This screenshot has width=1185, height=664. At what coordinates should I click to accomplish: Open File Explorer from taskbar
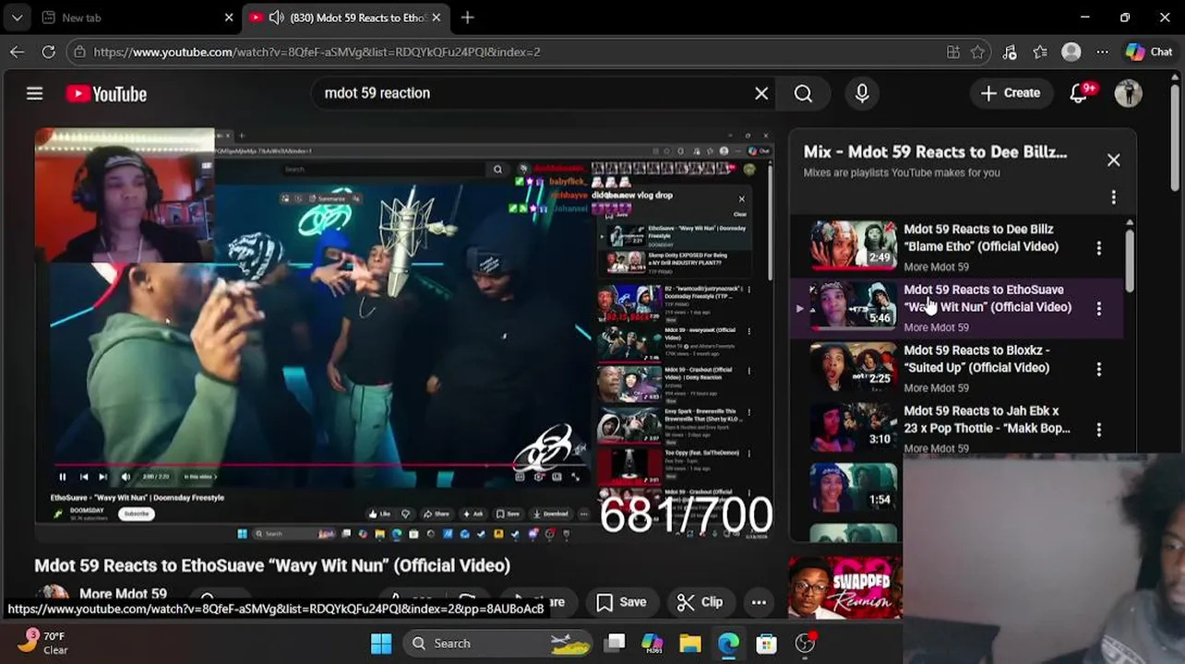[690, 644]
